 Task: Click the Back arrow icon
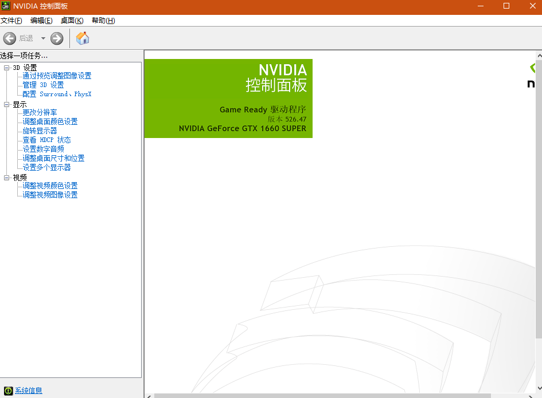(10, 38)
